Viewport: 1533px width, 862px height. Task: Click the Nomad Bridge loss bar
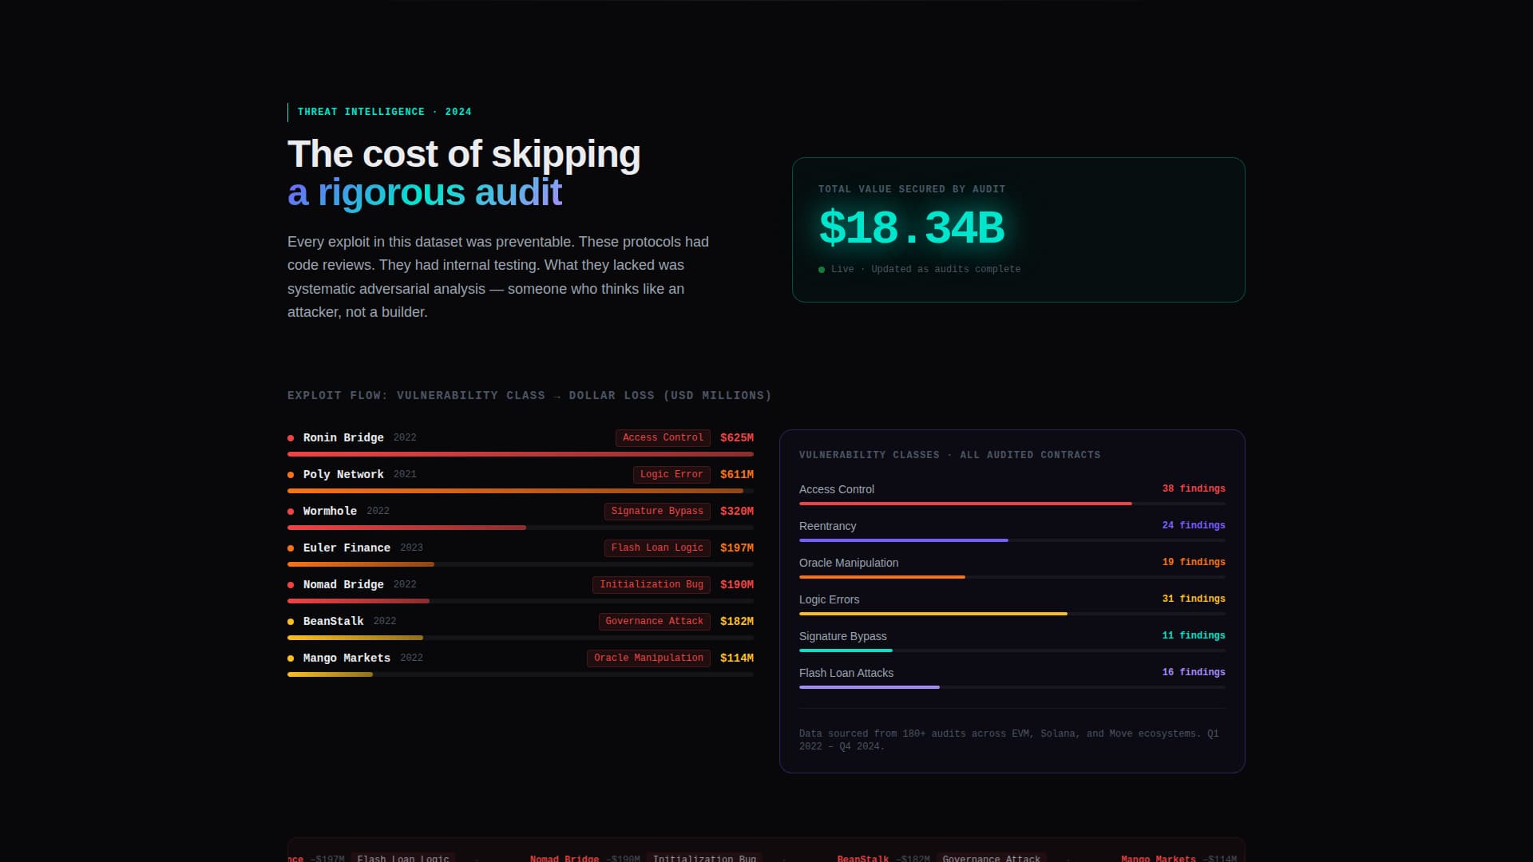coord(521,601)
